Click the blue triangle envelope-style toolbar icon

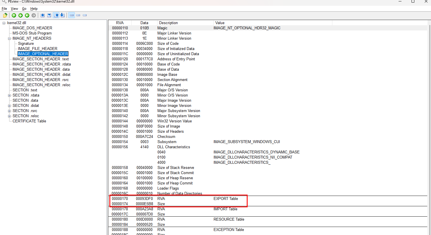click(49, 15)
